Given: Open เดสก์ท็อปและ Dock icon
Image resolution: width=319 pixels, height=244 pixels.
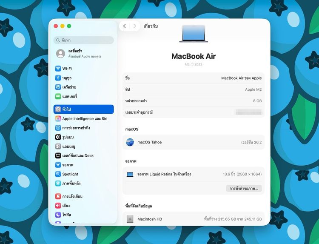Looking at the screenshot, I should (x=58, y=155).
